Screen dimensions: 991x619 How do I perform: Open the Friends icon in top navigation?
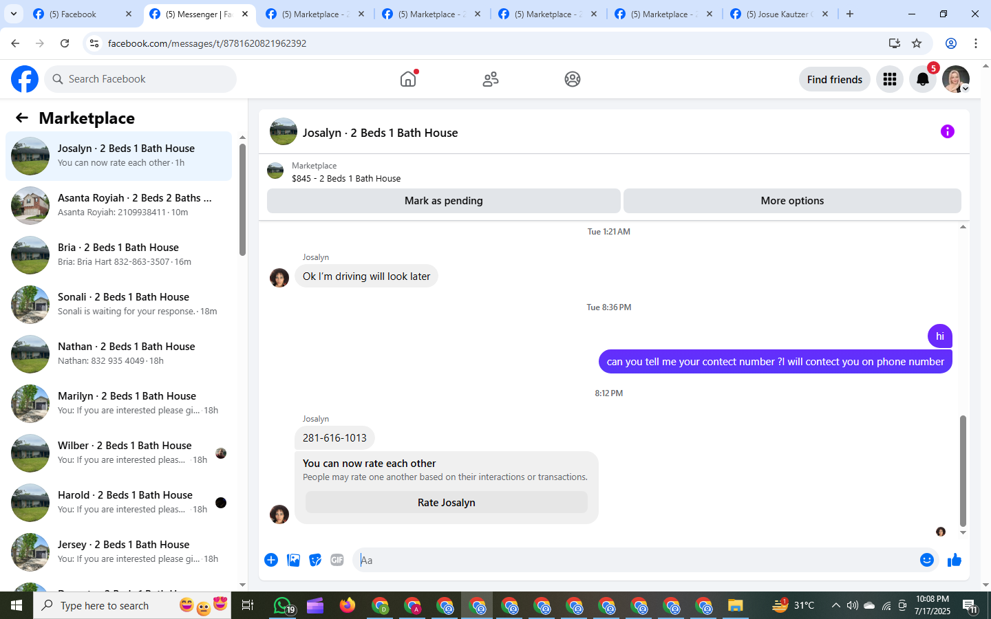(x=491, y=79)
